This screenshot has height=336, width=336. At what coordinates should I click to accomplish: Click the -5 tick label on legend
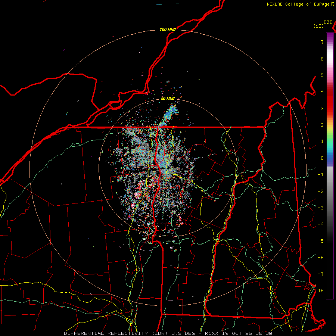coord(321,241)
